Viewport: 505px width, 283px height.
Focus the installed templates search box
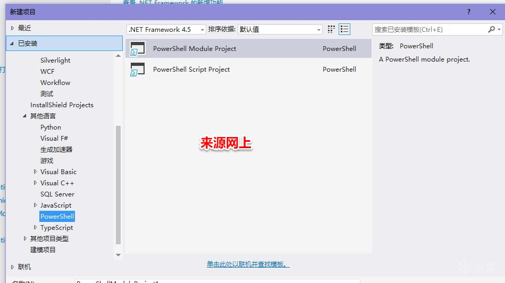430,29
